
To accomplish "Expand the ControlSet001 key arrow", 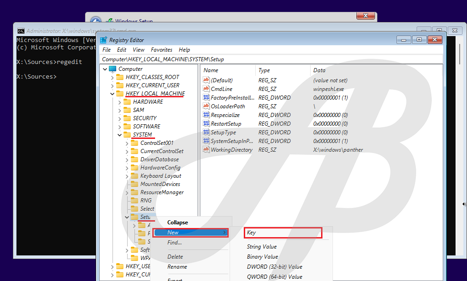I will point(127,143).
